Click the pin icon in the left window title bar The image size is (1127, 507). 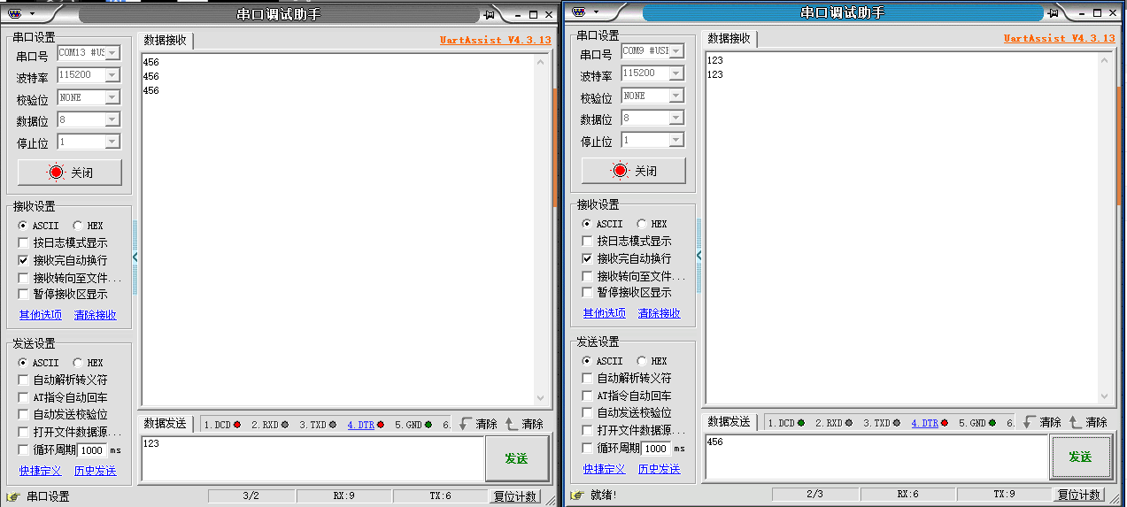coord(489,14)
